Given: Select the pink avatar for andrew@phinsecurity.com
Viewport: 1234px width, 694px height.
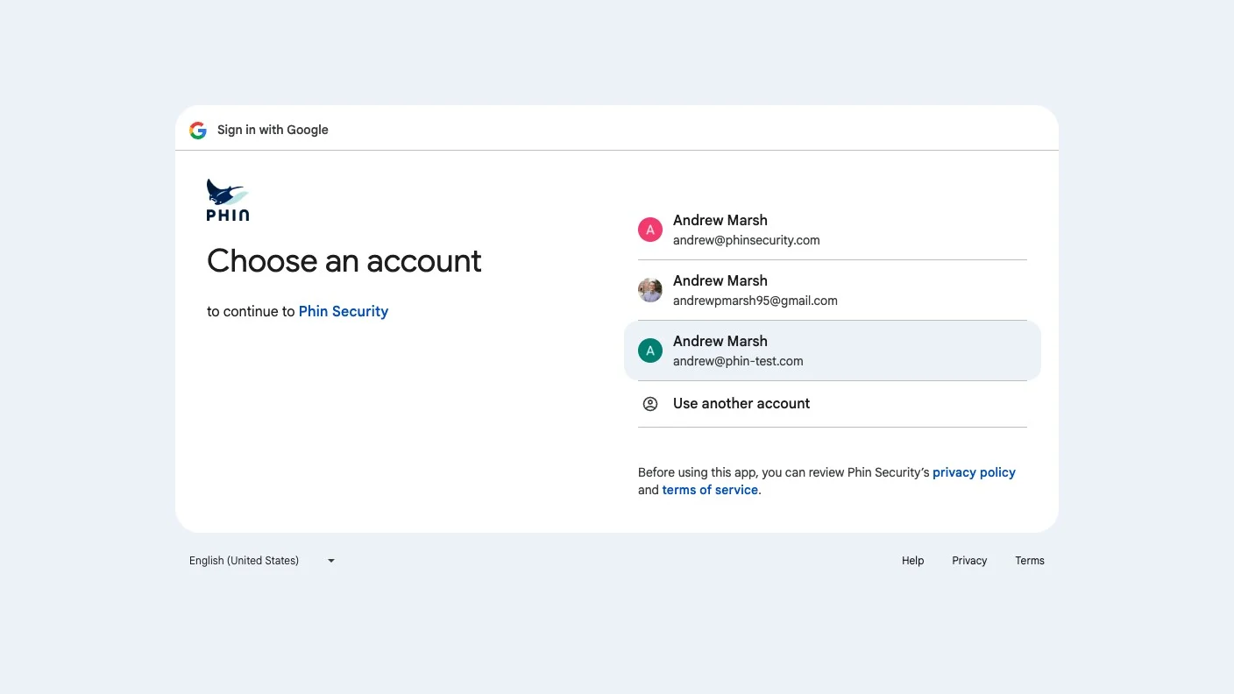Looking at the screenshot, I should (650, 230).
